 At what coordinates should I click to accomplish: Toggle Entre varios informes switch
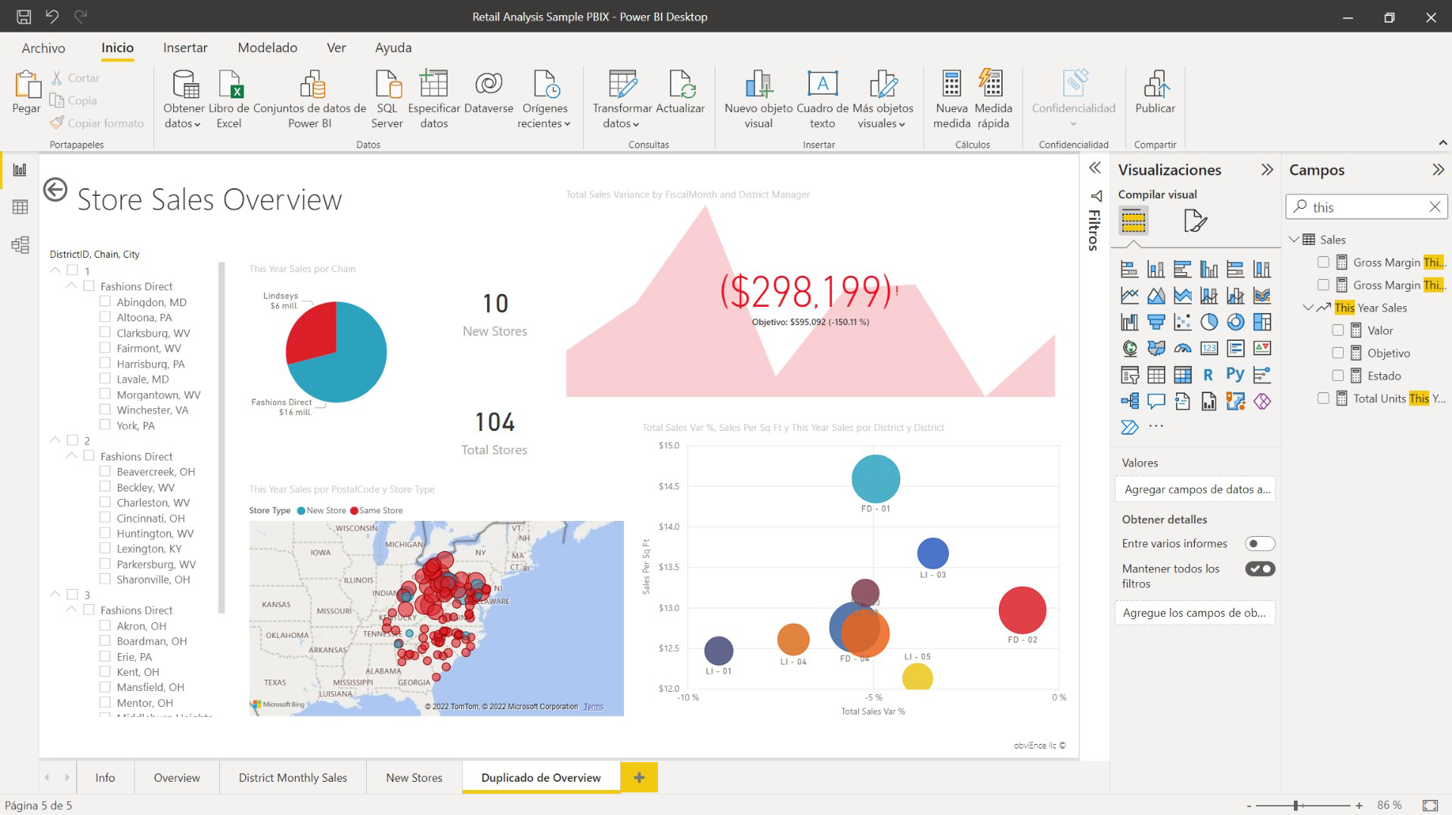[1260, 544]
